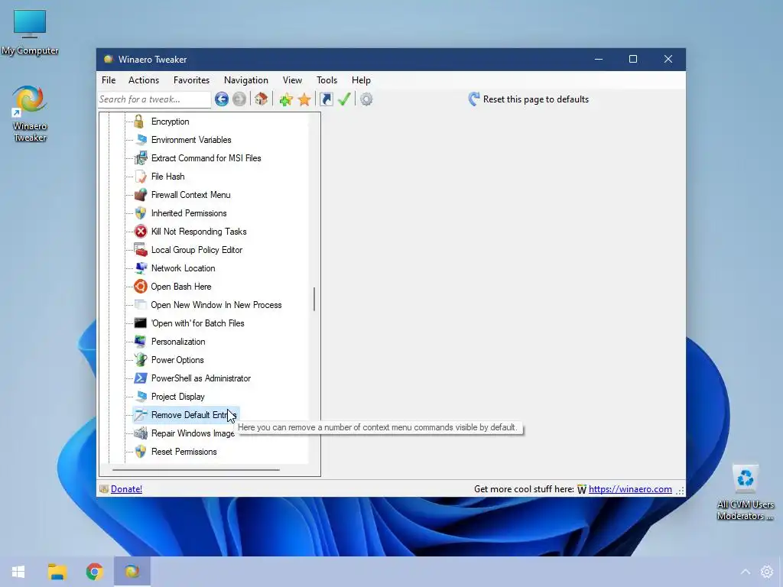Click the Inherited Permissions shield icon
This screenshot has height=587, width=783.
tap(141, 213)
